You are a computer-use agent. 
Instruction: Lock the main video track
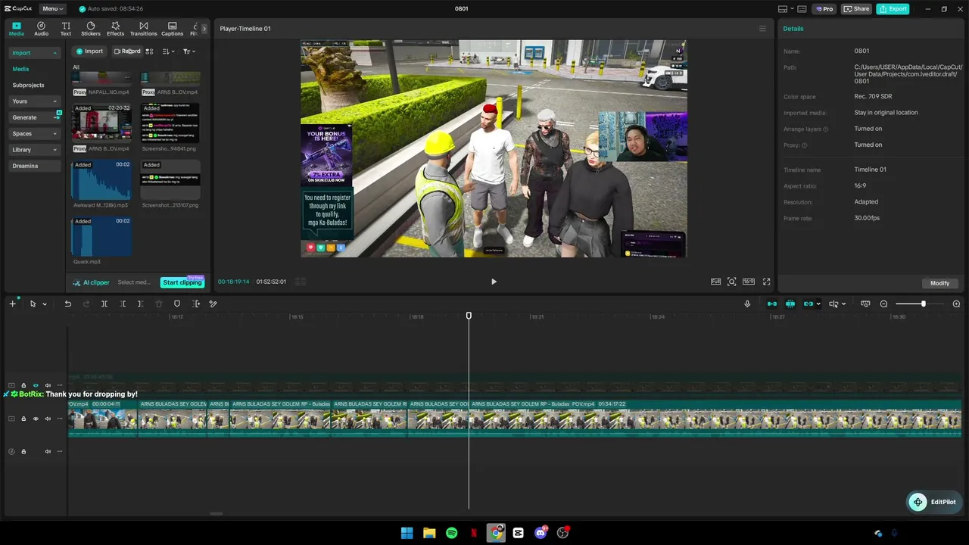pyautogui.click(x=23, y=419)
